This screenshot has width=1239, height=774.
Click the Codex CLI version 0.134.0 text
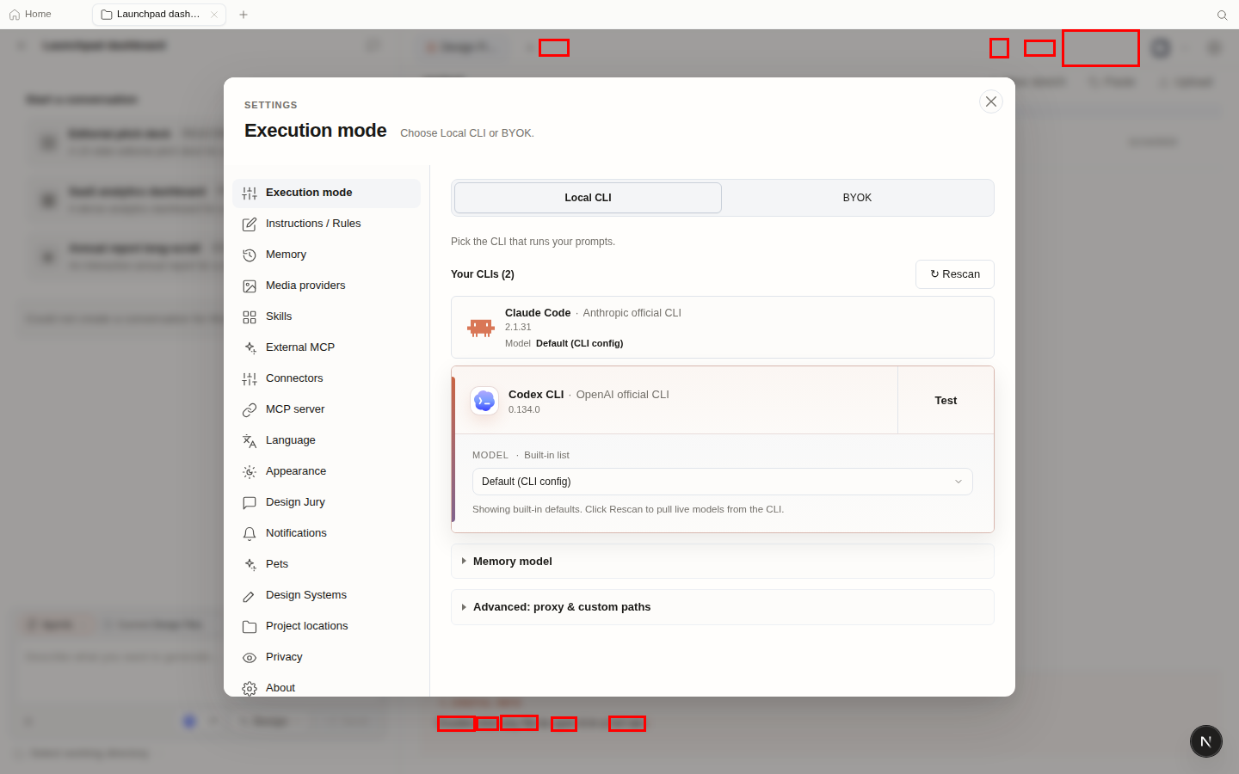pos(524,410)
